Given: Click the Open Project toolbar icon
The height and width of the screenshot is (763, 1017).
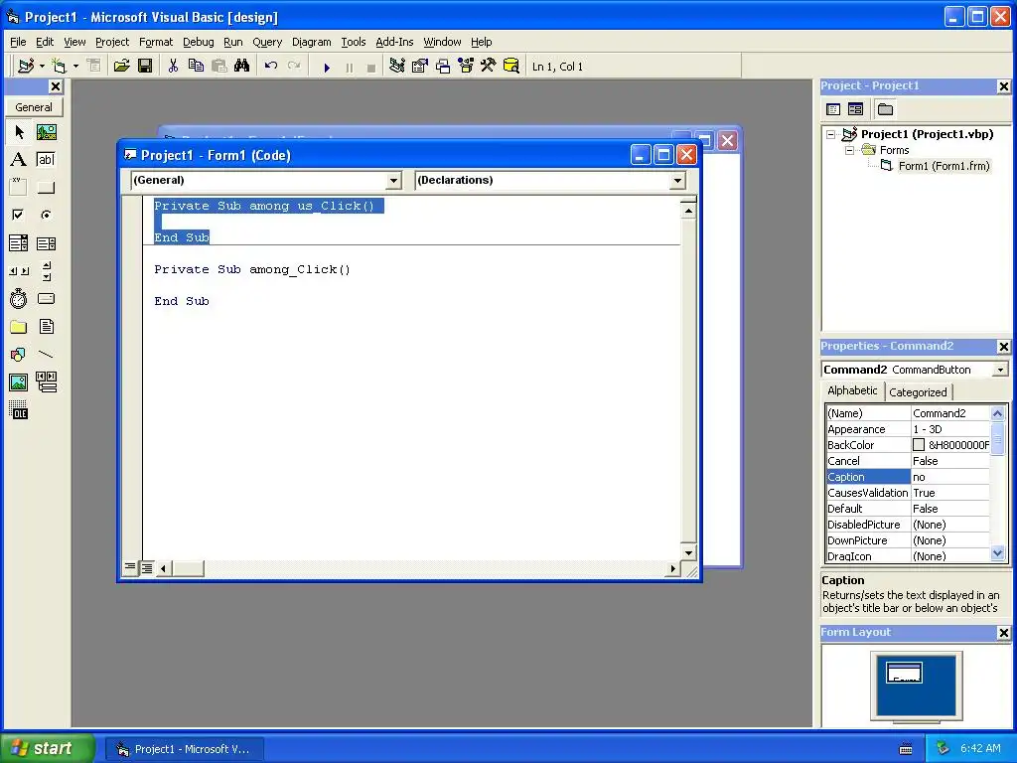Looking at the screenshot, I should click(x=122, y=67).
